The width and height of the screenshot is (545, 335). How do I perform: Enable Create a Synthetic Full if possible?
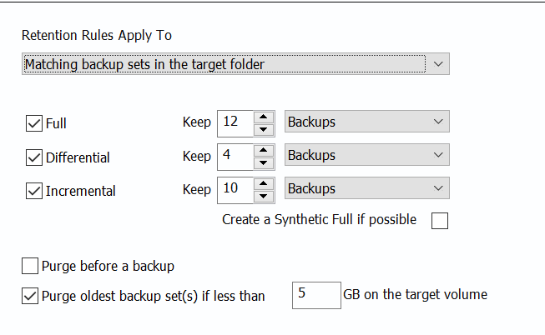tap(440, 221)
